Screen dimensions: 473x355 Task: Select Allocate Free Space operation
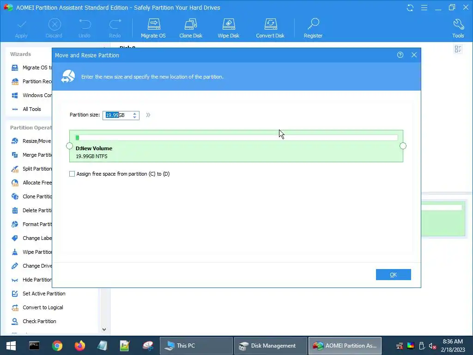31,183
